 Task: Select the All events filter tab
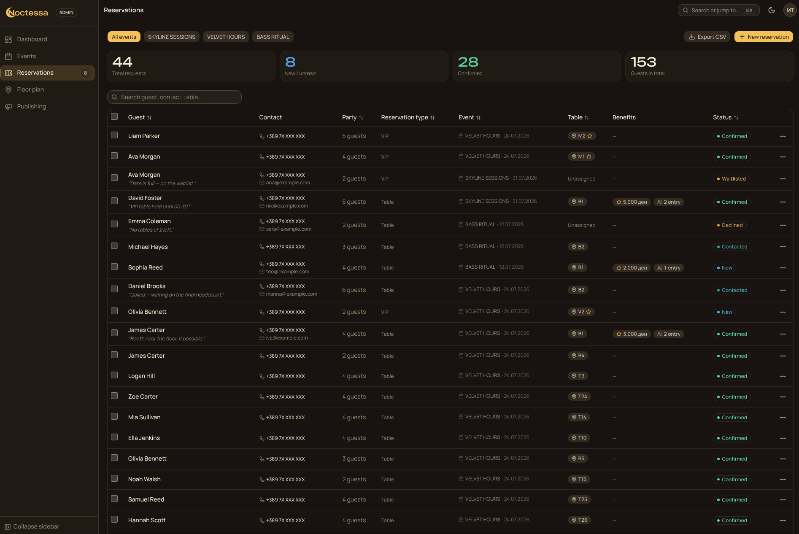pyautogui.click(x=124, y=37)
